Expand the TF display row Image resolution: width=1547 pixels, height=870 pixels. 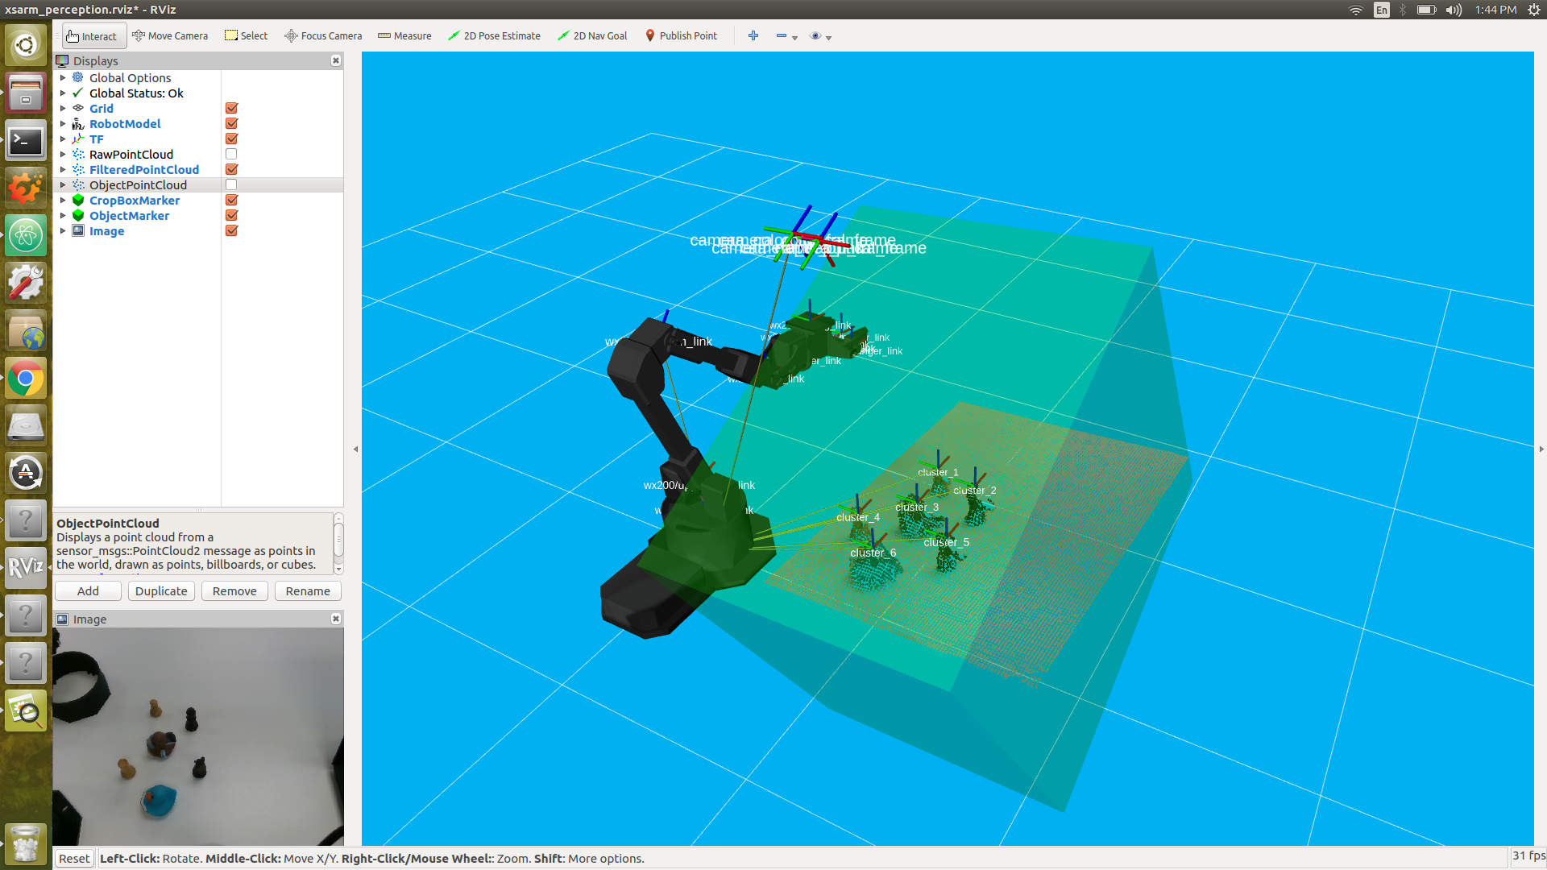(63, 139)
